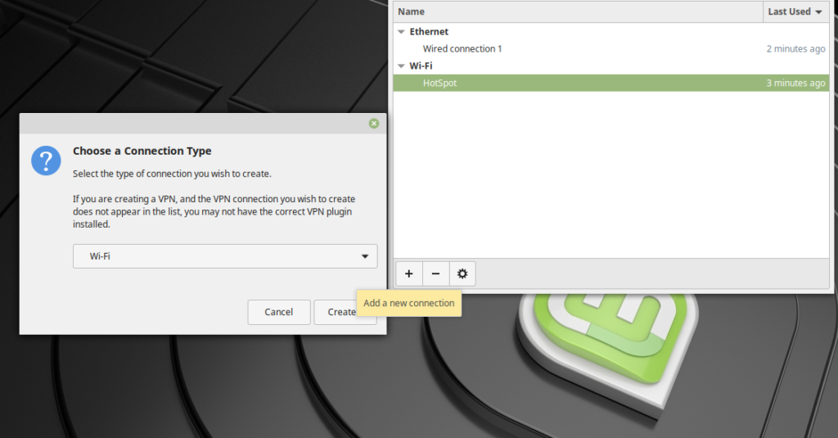Open the Wi-Fi connection type dropdown

pyautogui.click(x=225, y=256)
